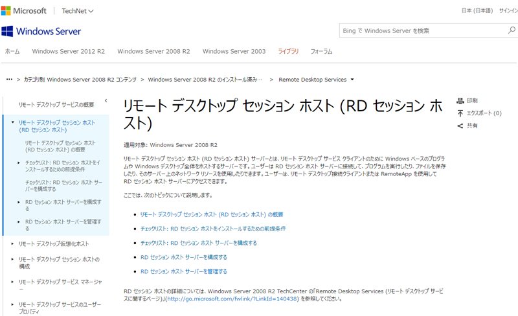518x316 pixels.
Task: Open リモート デスクトップ サービスの概要 in sidebar
Action: pyautogui.click(x=56, y=105)
